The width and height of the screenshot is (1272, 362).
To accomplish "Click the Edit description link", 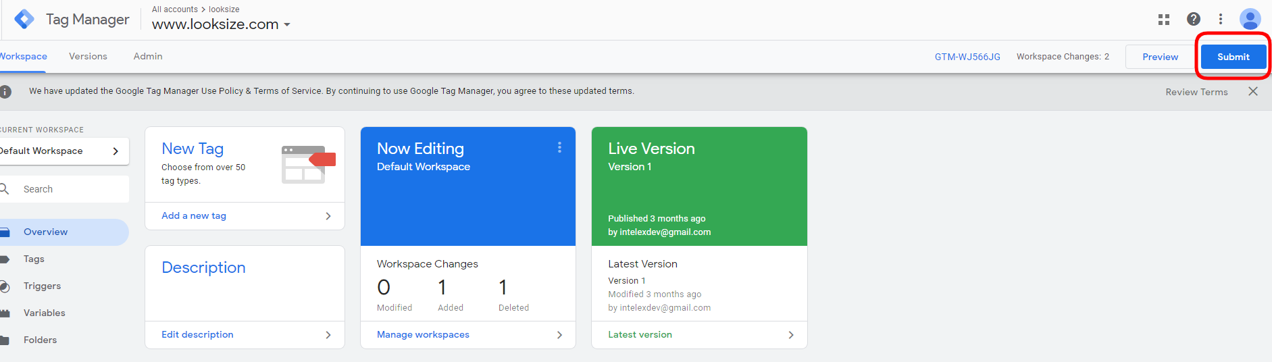I will (197, 335).
